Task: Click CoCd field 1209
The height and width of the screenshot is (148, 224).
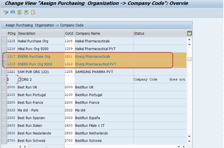Action: click(x=70, y=49)
